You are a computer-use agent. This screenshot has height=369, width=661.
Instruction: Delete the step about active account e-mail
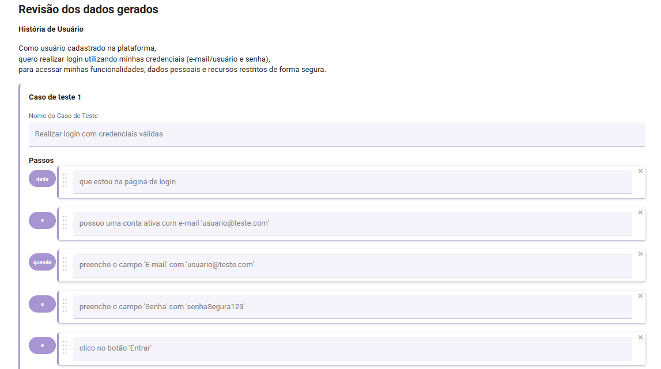(x=640, y=212)
